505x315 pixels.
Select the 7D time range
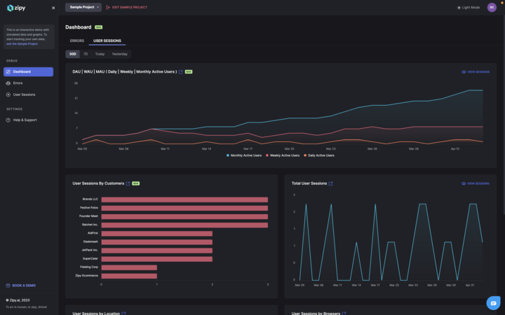coord(86,54)
